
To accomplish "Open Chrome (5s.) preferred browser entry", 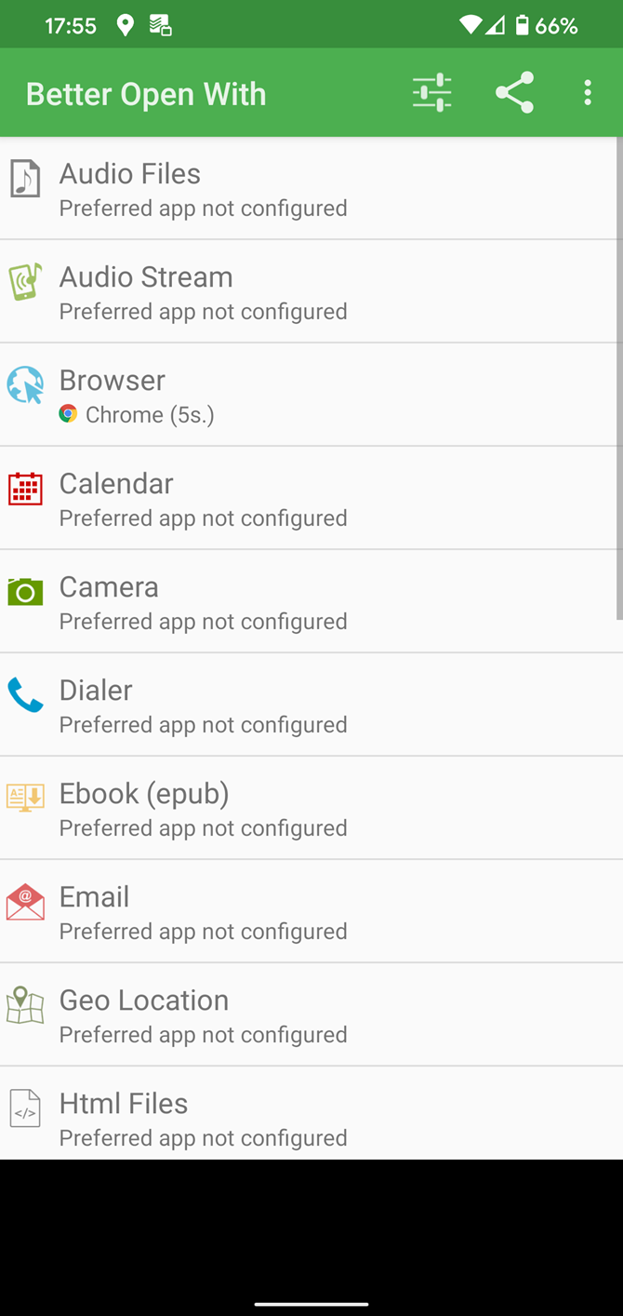I will click(x=149, y=415).
